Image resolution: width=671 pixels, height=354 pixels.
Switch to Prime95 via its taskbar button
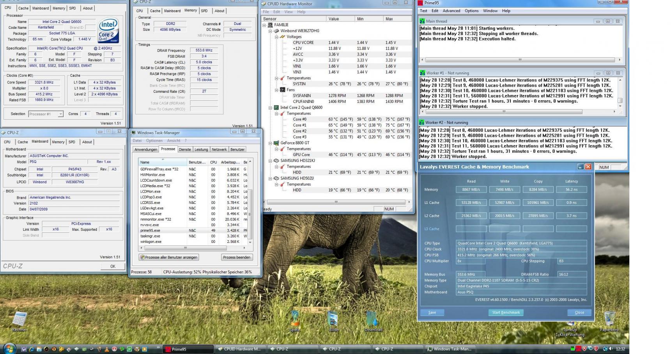[188, 349]
